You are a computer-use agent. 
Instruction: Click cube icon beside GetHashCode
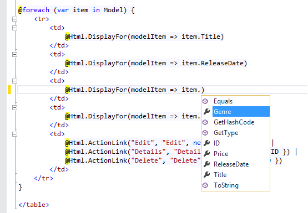point(205,122)
